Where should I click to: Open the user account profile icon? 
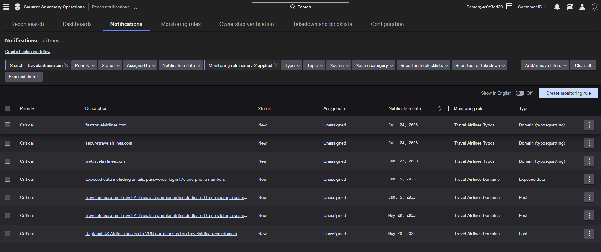pyautogui.click(x=582, y=7)
